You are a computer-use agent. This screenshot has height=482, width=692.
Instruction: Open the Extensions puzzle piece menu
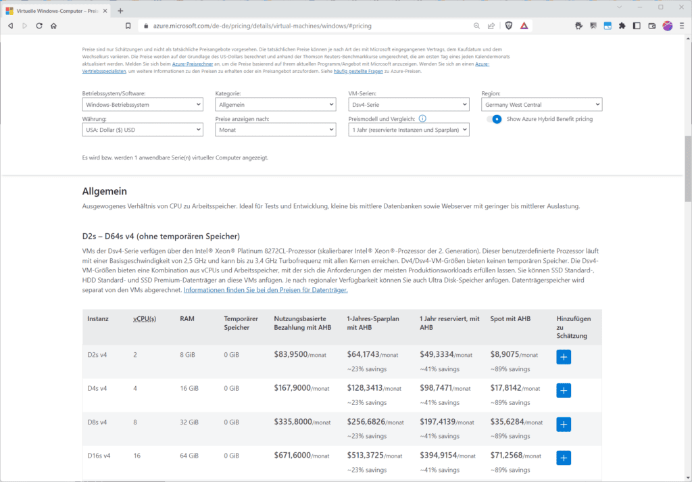click(622, 26)
